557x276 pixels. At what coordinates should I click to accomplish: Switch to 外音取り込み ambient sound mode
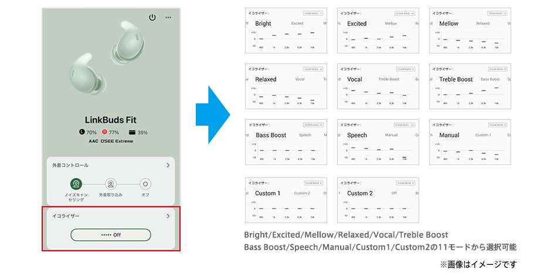[111, 184]
